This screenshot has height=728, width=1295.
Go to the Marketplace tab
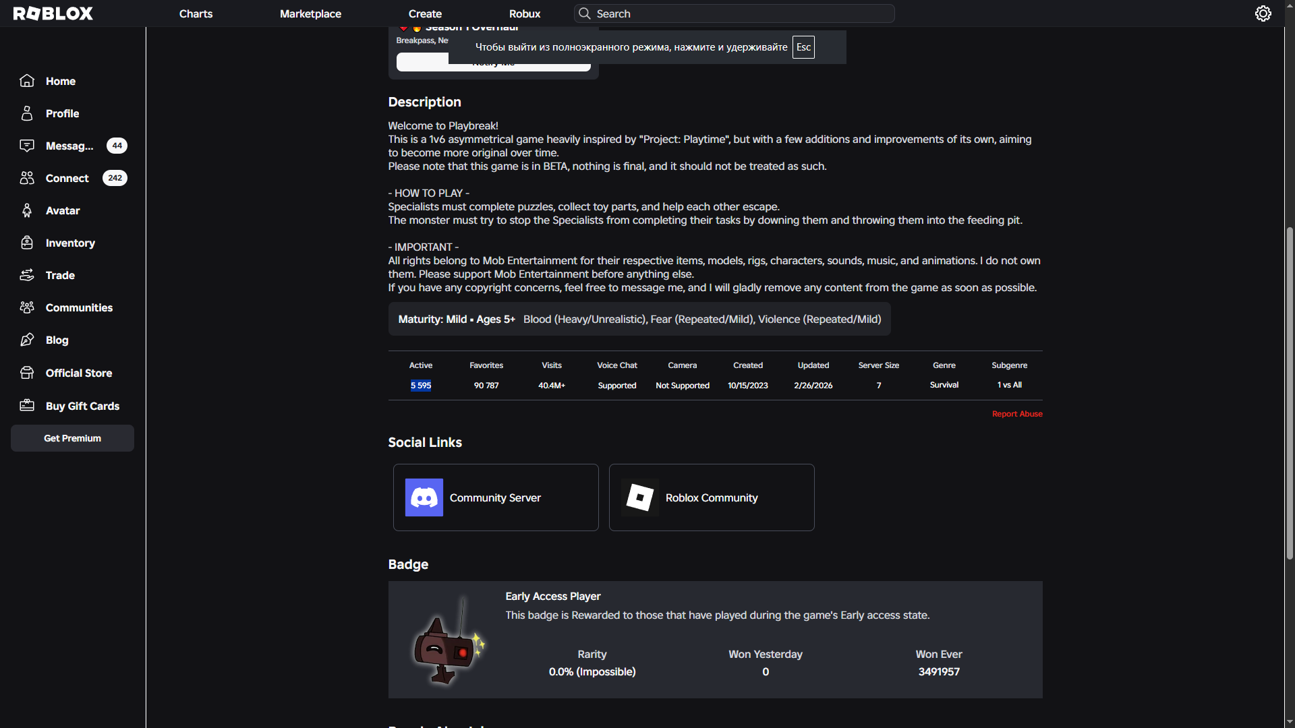click(310, 13)
